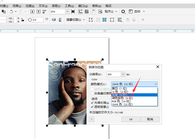
Task: Toggle the 总是叠印黑色 checkbox
Action: coord(92,93)
